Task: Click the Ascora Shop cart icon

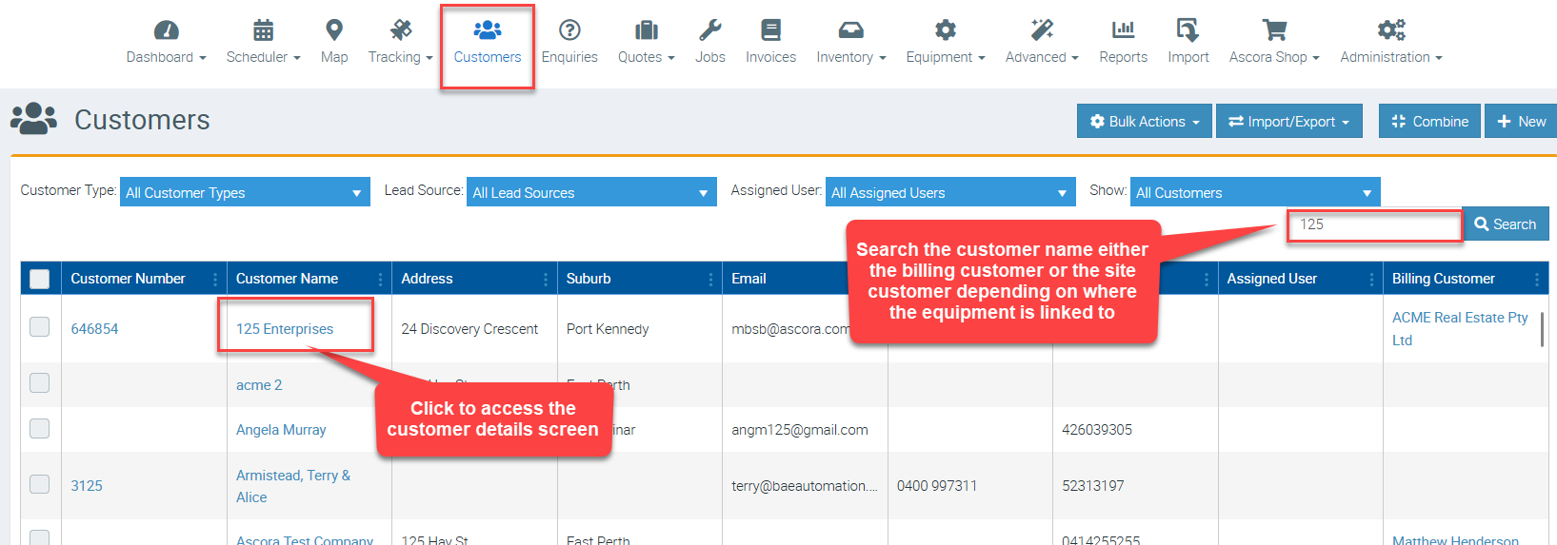Action: (x=1273, y=30)
